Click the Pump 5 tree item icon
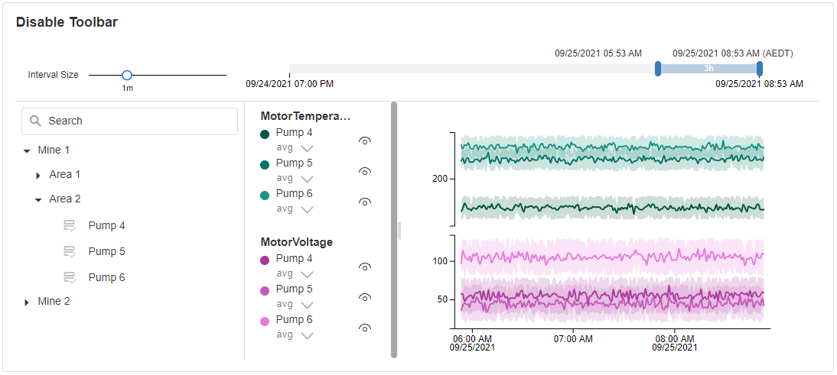The width and height of the screenshot is (837, 375). [x=70, y=251]
